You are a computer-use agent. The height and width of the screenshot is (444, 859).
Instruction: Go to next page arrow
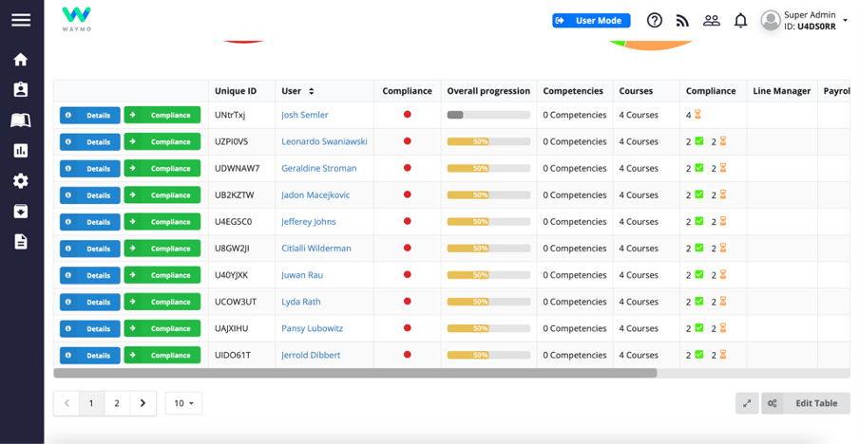point(143,403)
